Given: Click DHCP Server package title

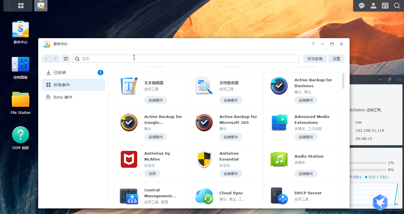Looking at the screenshot, I should point(308,193).
